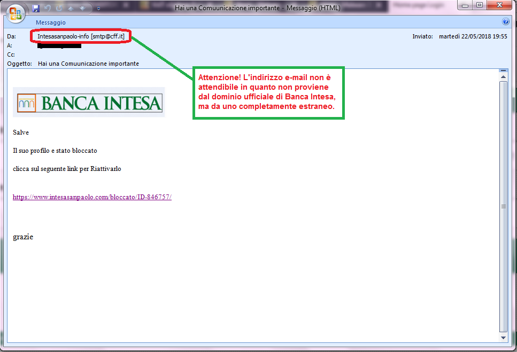The height and width of the screenshot is (352, 517).
Task: Open the intesasanpaolo.com/bloccato/ID-846757 link
Action: click(x=92, y=197)
